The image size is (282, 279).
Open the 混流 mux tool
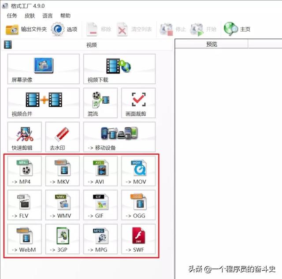(100, 103)
